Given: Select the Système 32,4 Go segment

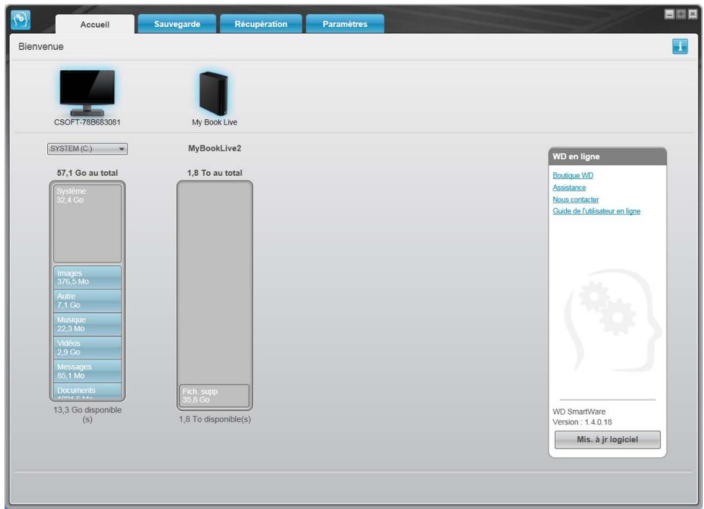Looking at the screenshot, I should click(x=87, y=224).
